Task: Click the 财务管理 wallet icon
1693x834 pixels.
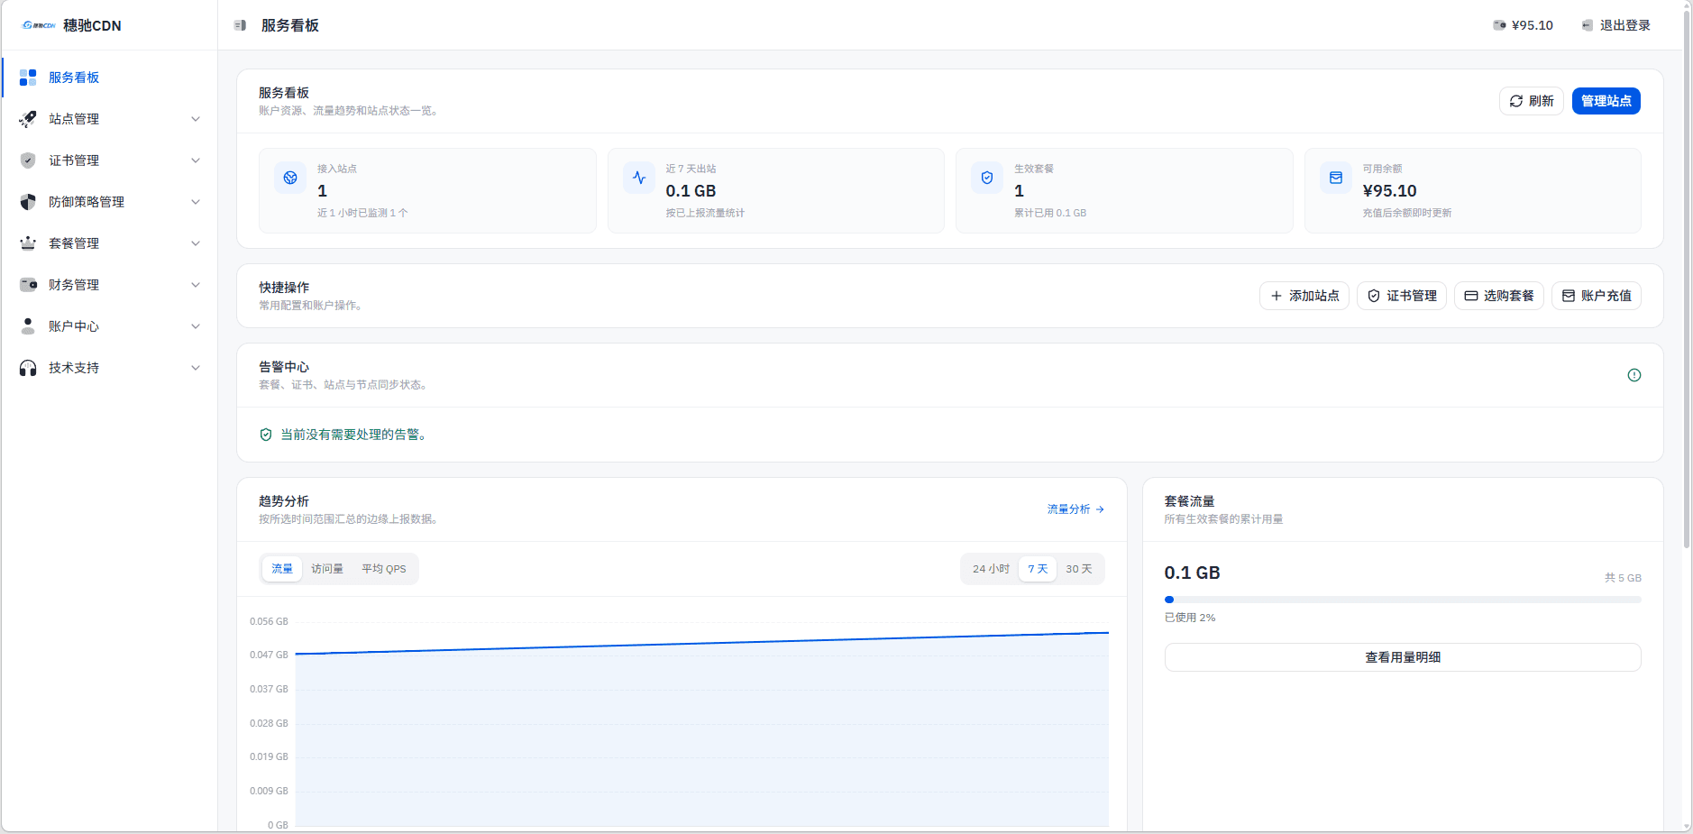Action: 28,285
